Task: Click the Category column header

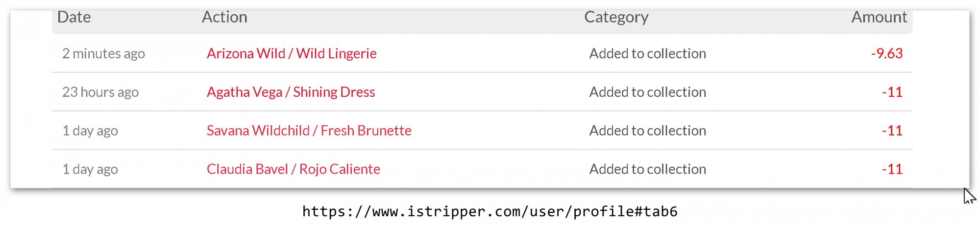Action: tap(616, 17)
